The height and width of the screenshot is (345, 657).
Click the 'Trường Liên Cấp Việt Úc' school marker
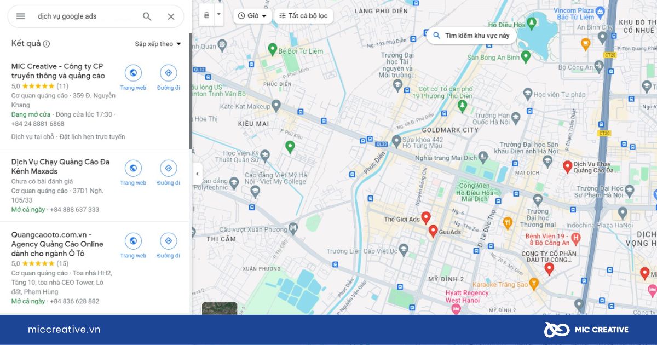pyautogui.click(x=404, y=251)
